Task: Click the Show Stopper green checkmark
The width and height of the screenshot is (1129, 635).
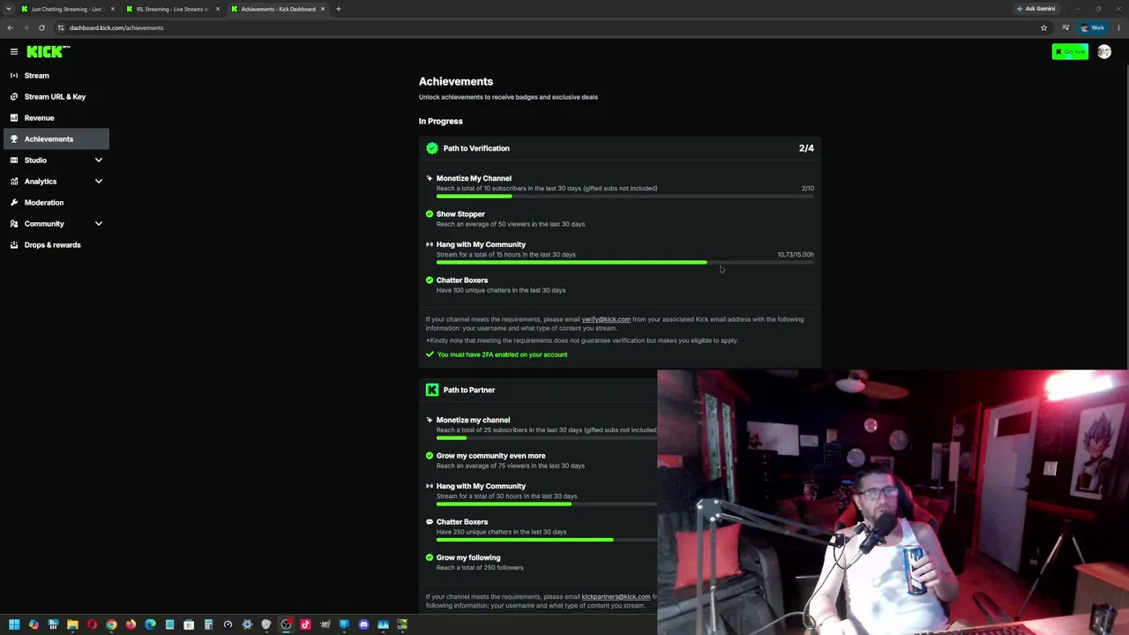Action: pyautogui.click(x=430, y=214)
